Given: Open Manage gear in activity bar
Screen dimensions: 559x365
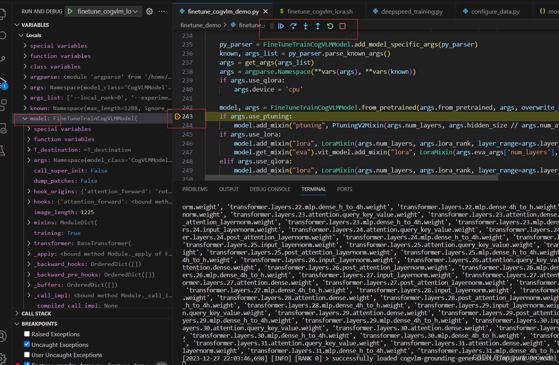Looking at the screenshot, I should pos(3,358).
